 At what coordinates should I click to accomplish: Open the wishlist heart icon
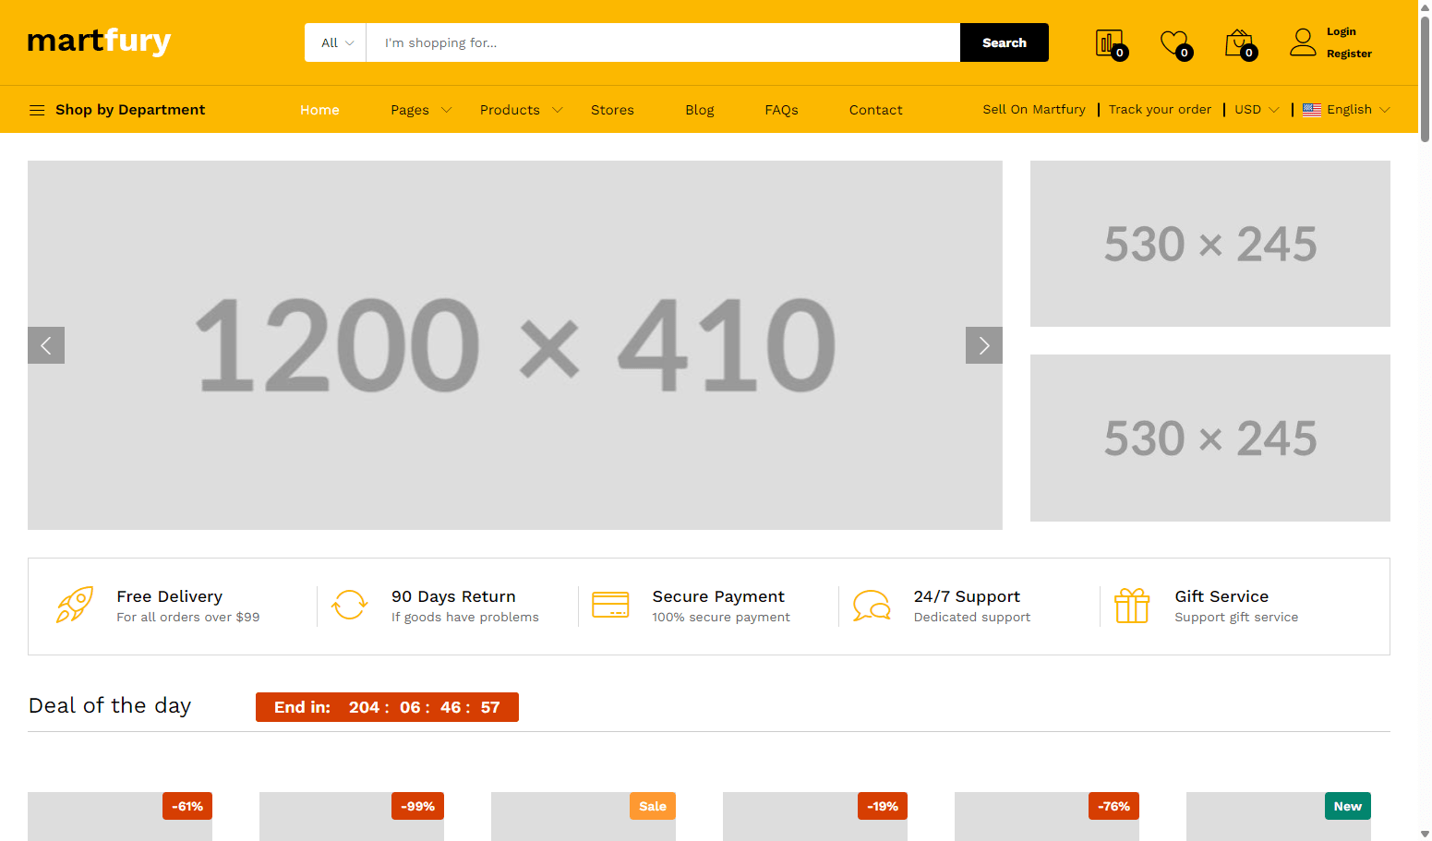click(1175, 43)
